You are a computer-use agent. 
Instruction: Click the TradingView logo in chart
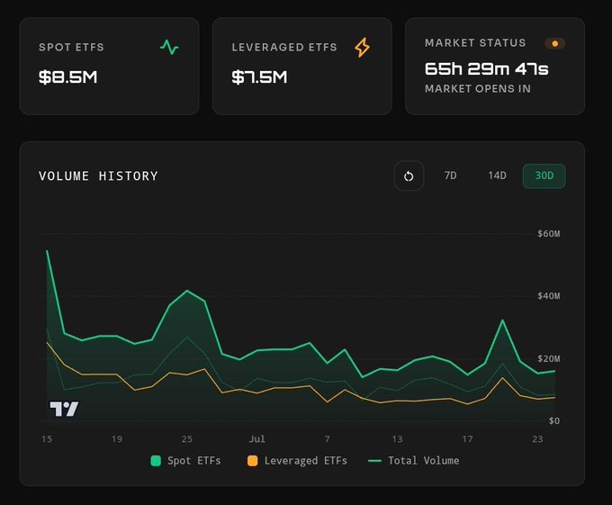(x=64, y=409)
